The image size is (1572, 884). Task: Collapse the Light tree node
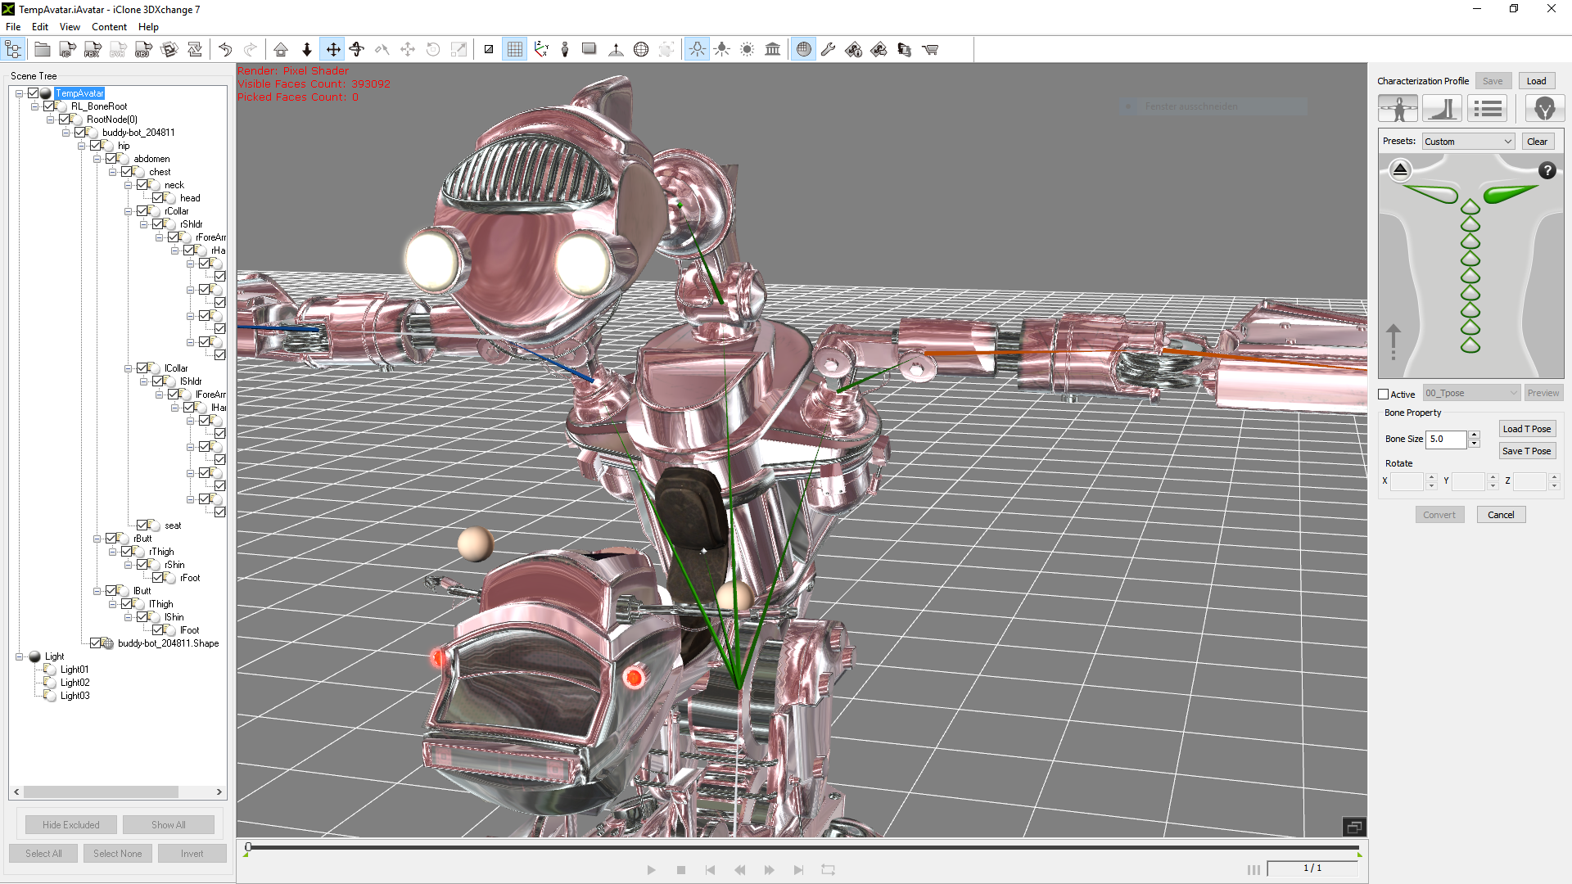point(19,656)
